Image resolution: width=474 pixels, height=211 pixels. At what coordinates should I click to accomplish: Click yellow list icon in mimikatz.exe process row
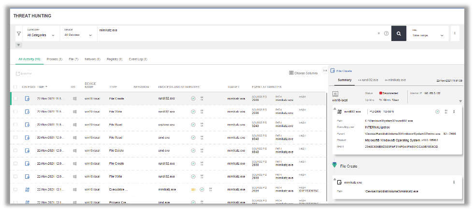click(193, 190)
